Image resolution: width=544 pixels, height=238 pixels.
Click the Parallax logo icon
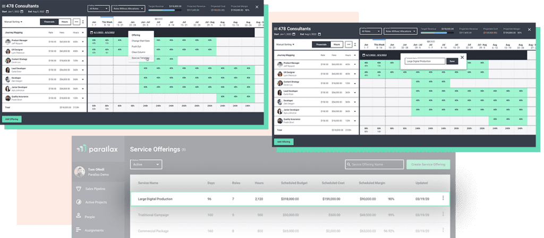pyautogui.click(x=81, y=149)
